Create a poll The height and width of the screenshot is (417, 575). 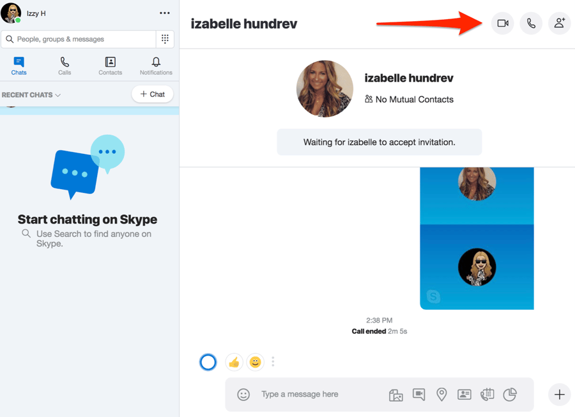click(510, 395)
